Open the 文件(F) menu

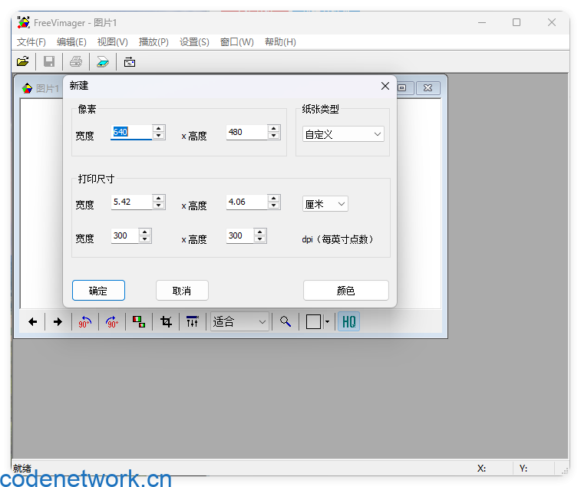click(x=31, y=42)
